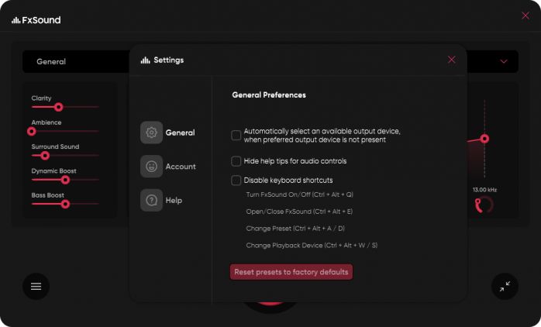Turn the 13.00 kHz frequency knob

484,205
